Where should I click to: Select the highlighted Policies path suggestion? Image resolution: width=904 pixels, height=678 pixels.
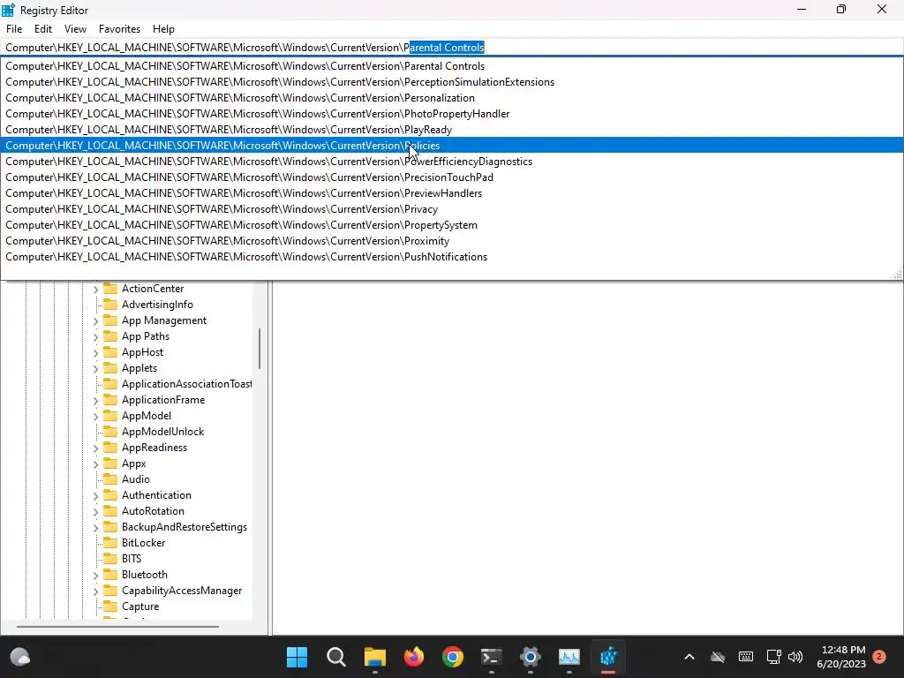pos(452,146)
